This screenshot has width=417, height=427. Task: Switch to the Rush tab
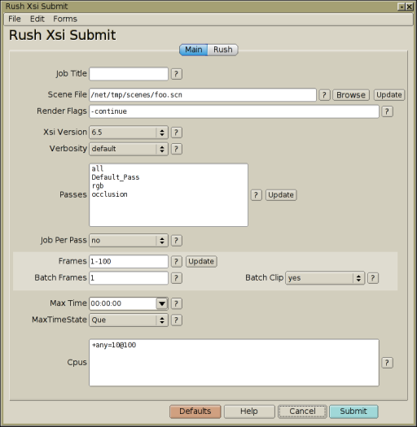(x=223, y=50)
